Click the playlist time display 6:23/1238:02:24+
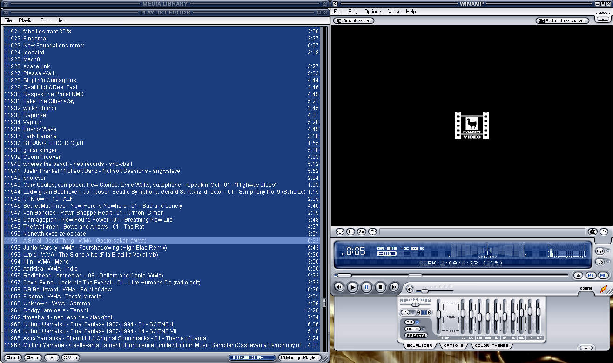 (x=252, y=357)
